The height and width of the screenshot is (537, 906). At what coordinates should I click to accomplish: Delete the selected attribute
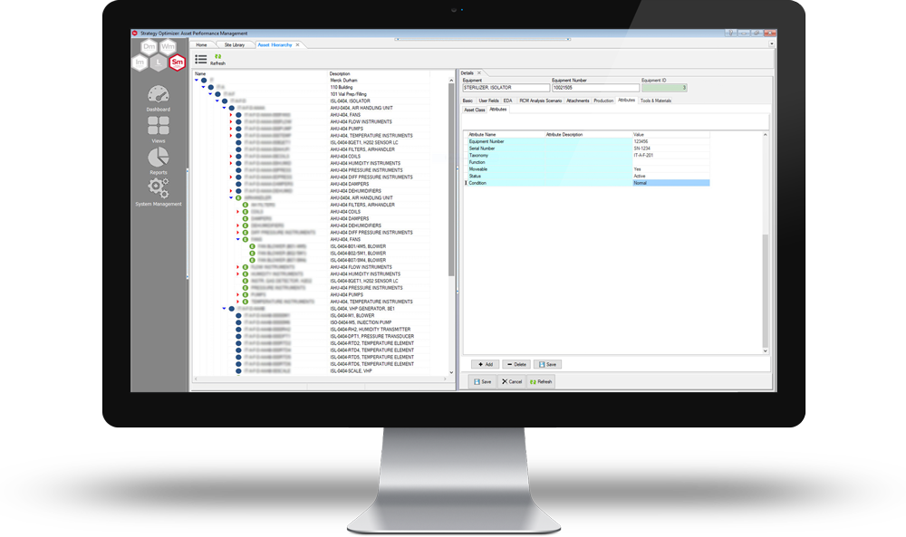click(x=515, y=364)
